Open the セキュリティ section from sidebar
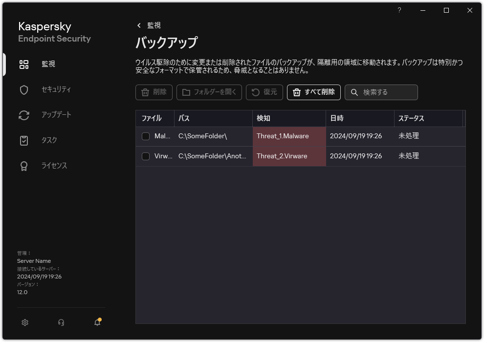 (55, 89)
